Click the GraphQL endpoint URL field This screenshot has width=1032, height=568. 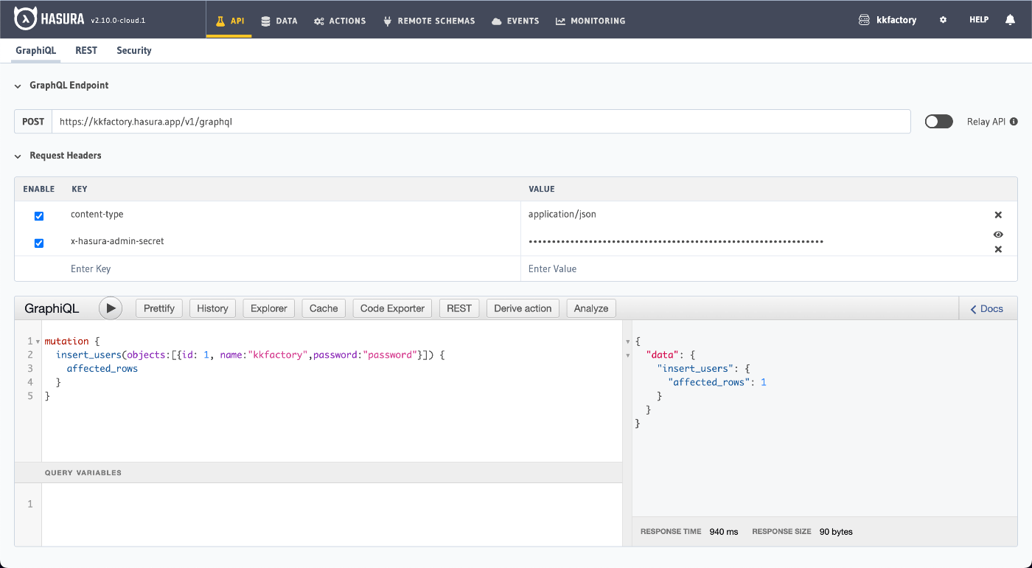click(x=481, y=122)
